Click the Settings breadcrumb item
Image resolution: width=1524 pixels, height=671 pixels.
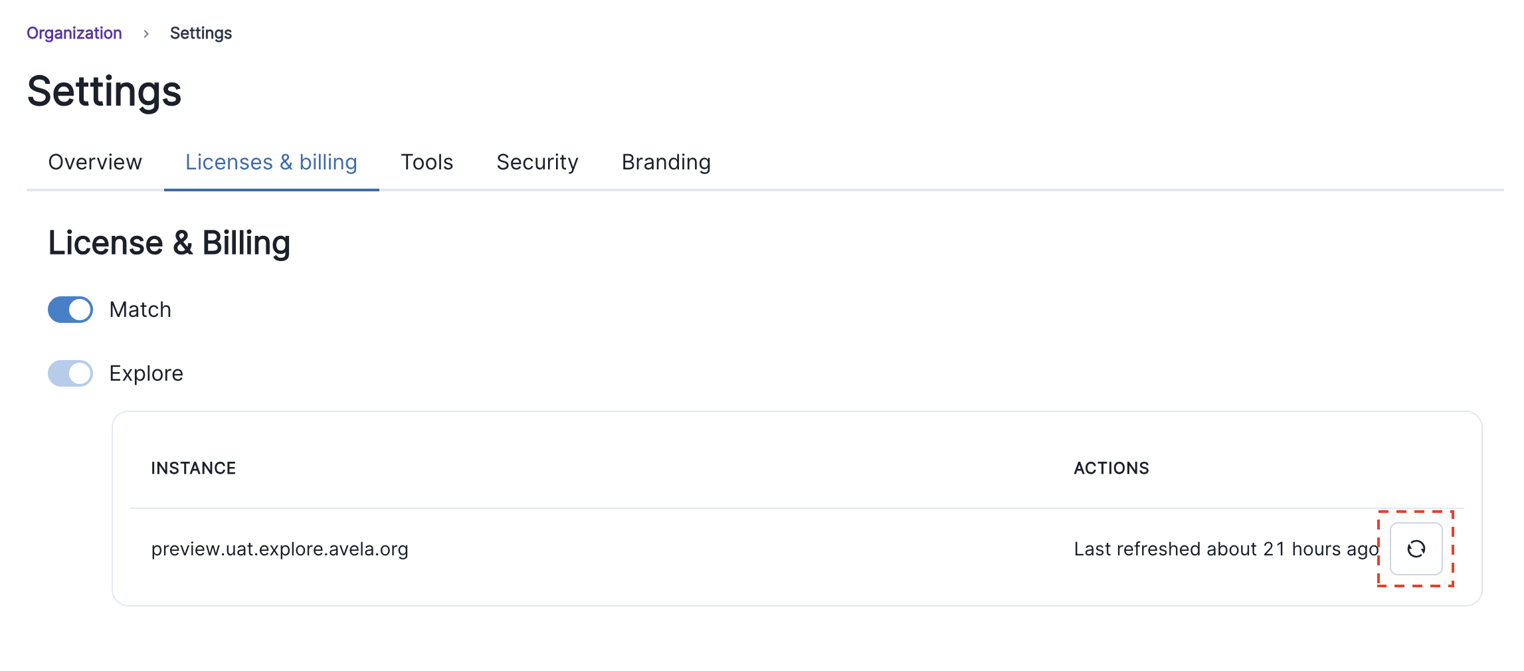pos(201,33)
